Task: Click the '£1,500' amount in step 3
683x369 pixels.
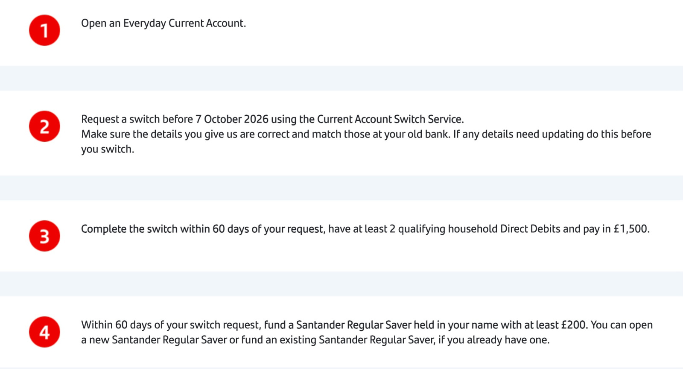Action: point(630,229)
